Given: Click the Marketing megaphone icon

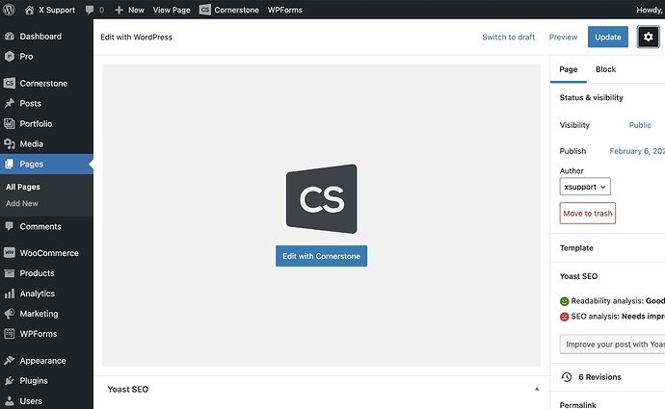Looking at the screenshot, I should [x=10, y=314].
